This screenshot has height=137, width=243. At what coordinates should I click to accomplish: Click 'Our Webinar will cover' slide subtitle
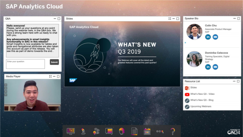click(137, 61)
